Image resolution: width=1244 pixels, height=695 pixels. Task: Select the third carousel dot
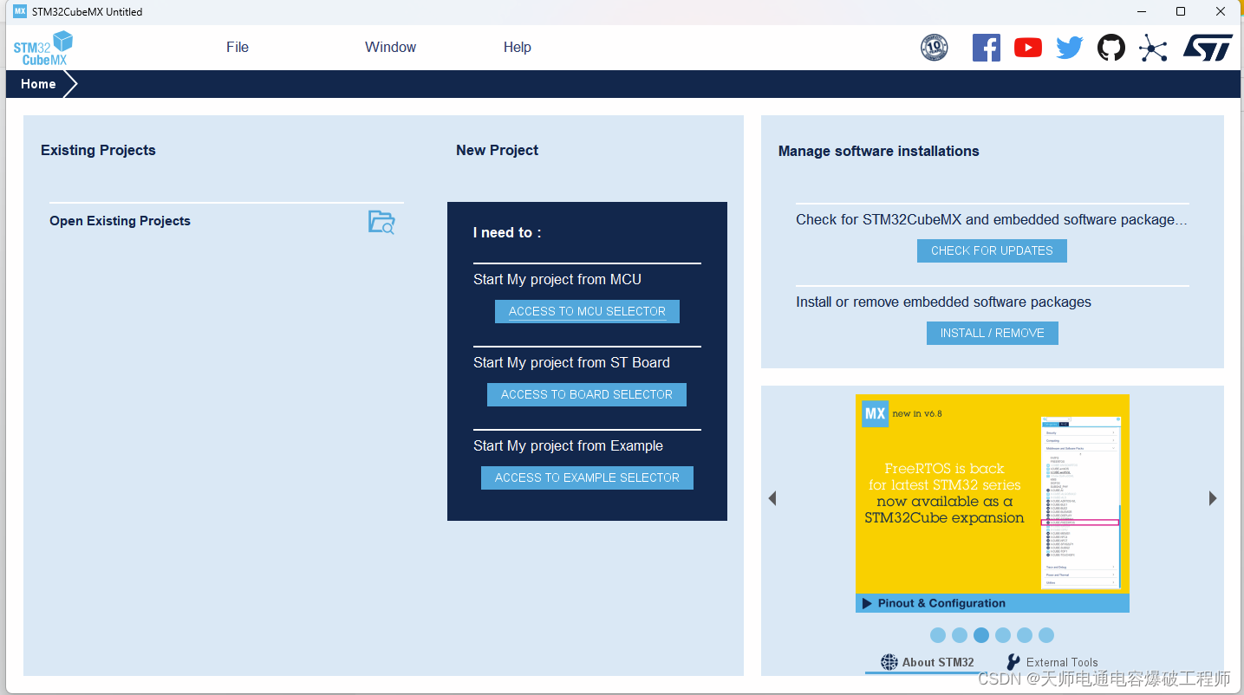coord(981,635)
